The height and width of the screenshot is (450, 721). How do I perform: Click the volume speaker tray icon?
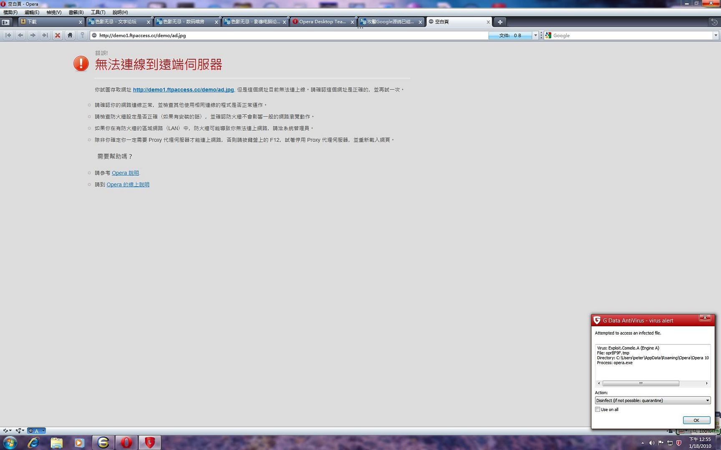pyautogui.click(x=652, y=443)
